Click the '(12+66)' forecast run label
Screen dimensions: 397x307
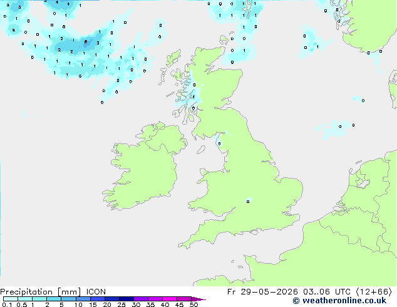pyautogui.click(x=374, y=292)
